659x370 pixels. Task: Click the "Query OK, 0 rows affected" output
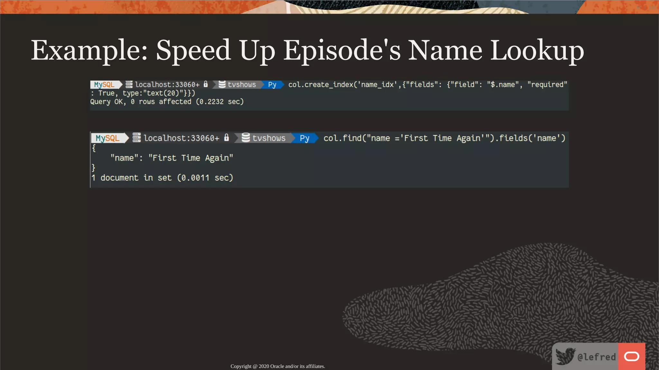[167, 101]
